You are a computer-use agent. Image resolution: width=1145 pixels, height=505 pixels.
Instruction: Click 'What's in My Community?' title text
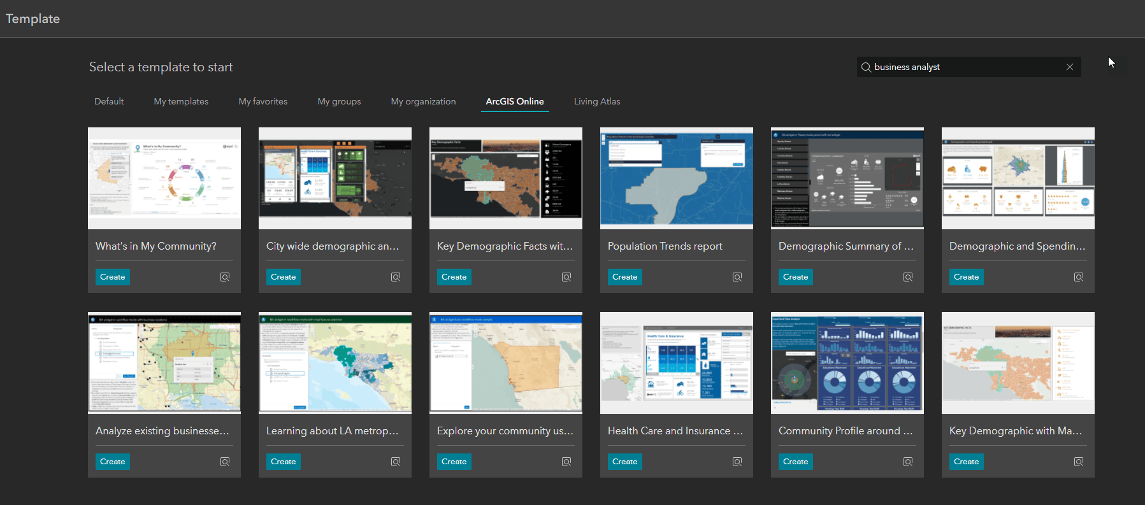point(156,246)
